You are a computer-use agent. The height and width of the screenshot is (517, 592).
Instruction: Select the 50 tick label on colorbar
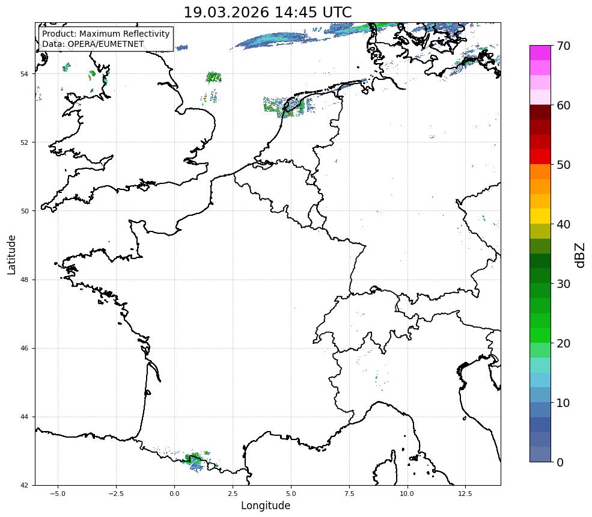pyautogui.click(x=564, y=165)
